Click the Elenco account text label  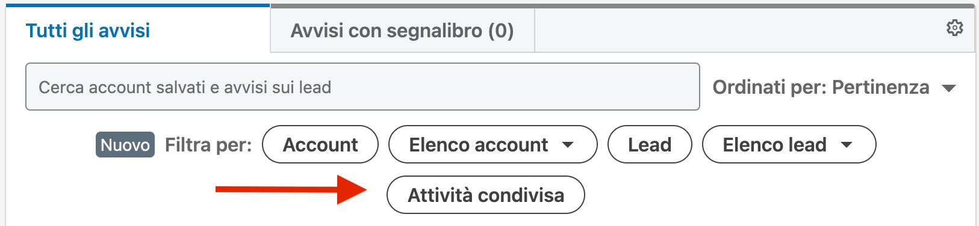click(479, 145)
